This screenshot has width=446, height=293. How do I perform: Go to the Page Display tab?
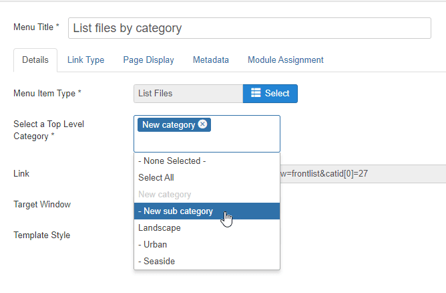point(148,60)
